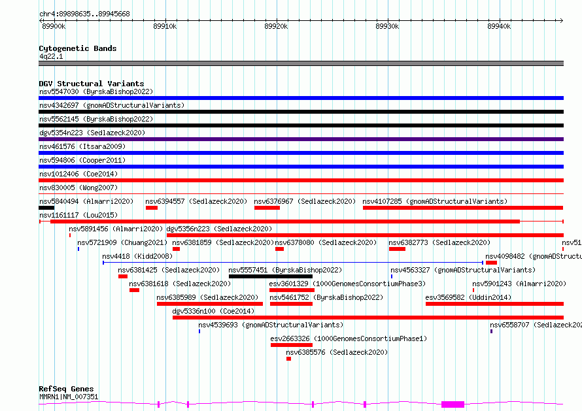Click nsv5901243 (Almarri2020) label
The width and height of the screenshot is (582, 411).
pyautogui.click(x=519, y=284)
